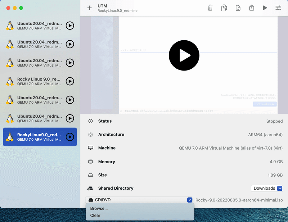Click the Size label

point(103,175)
